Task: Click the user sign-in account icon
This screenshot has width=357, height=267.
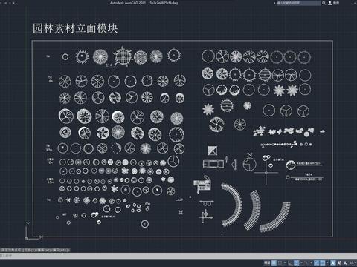Action: (x=330, y=3)
